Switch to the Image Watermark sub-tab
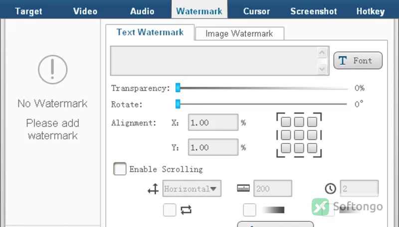This screenshot has height=227, width=399. [239, 33]
